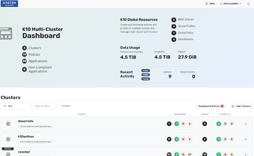254x156 pixels.
Task: Click rancher policies badge 12
Action: point(204,154)
